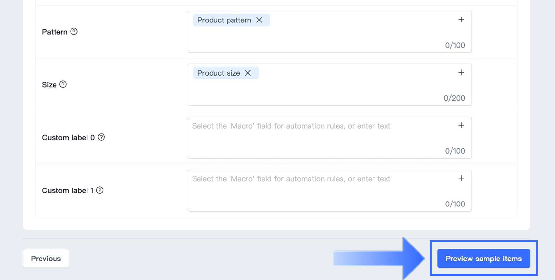Show help for Custom label 0
555x280 pixels.
pos(102,137)
